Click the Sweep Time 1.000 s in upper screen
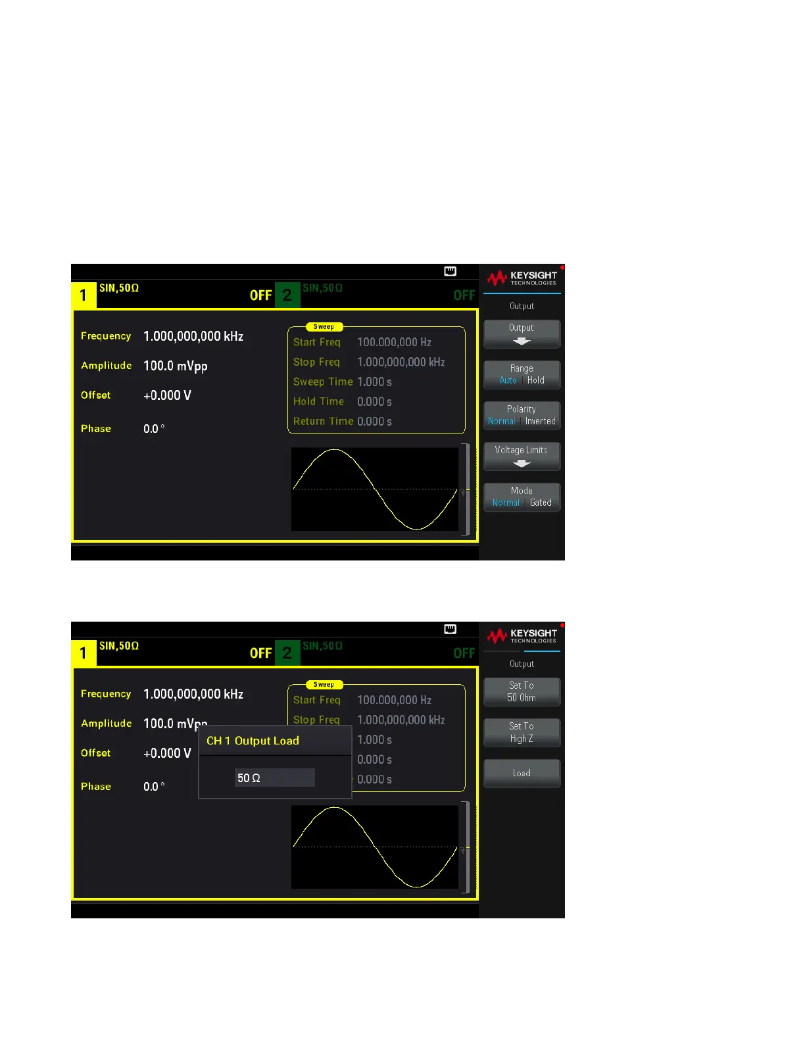Image resolution: width=805 pixels, height=1042 pixels. pos(375,382)
